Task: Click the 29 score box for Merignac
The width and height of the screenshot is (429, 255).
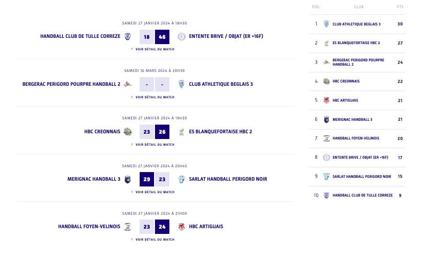Action: (x=147, y=179)
